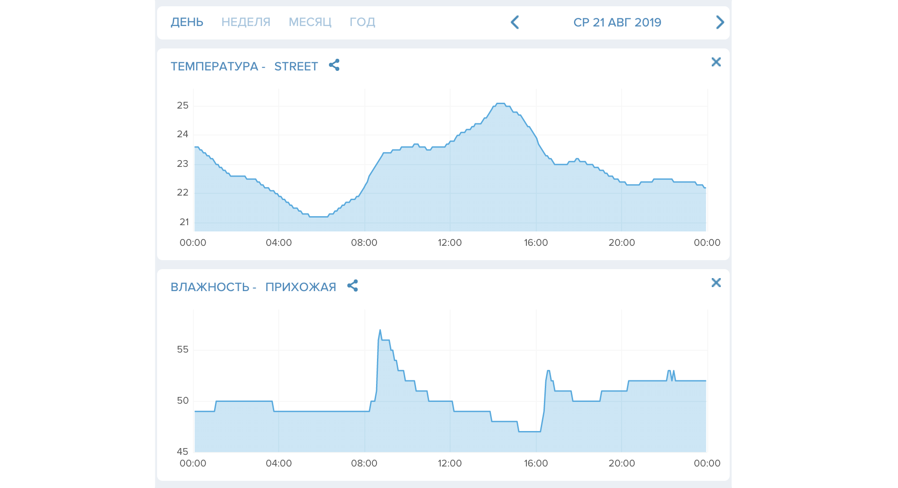
Task: Click the 25 value on temperature axis
Action: [x=183, y=105]
